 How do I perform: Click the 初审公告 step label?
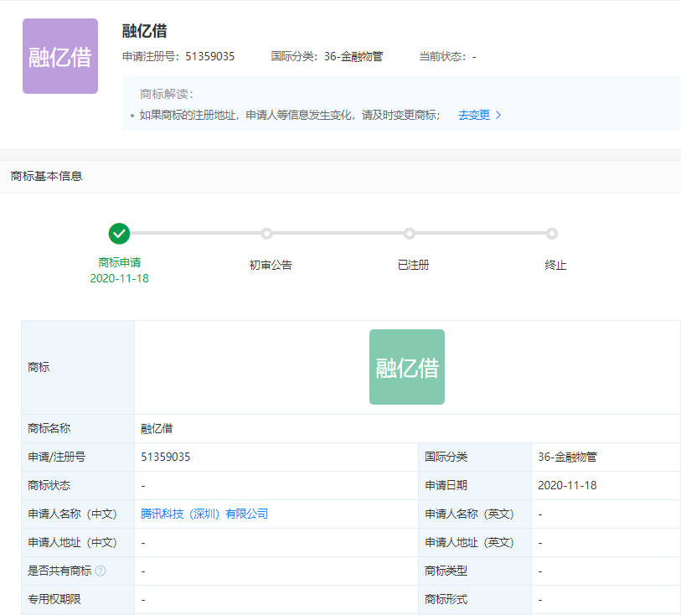tap(271, 265)
